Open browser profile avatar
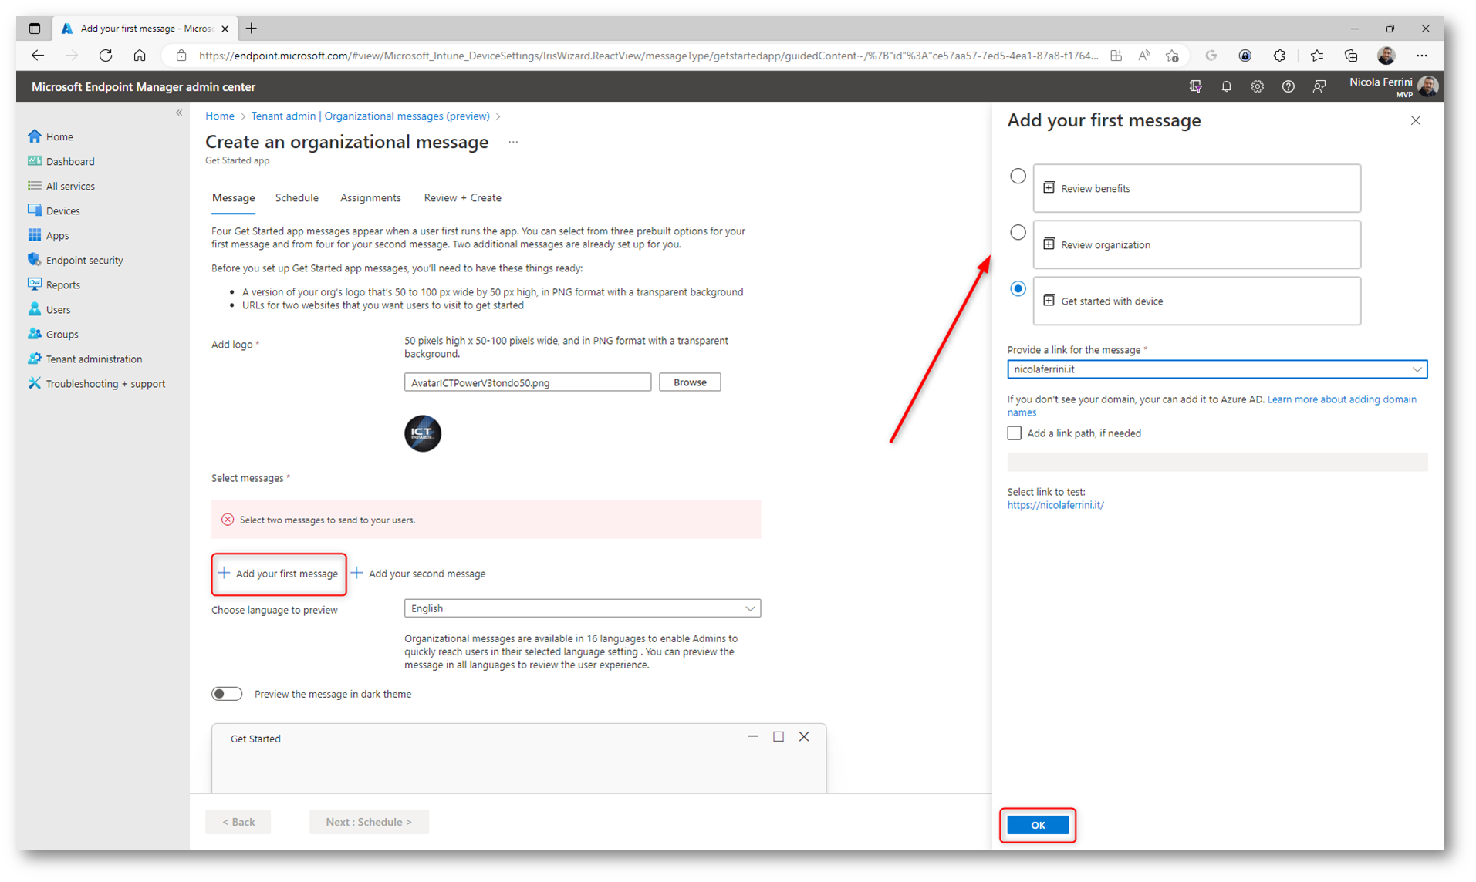1476x882 pixels. click(1386, 56)
